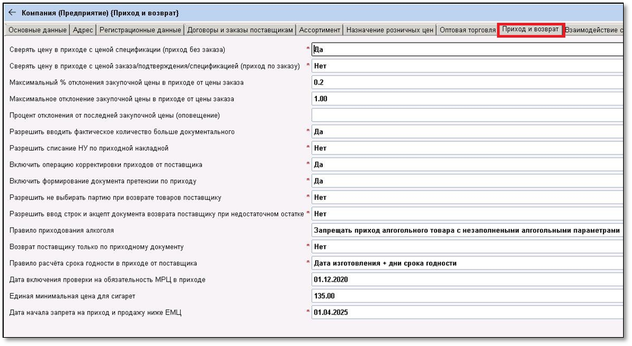Open the Оптовая торговля tab

(x=468, y=30)
